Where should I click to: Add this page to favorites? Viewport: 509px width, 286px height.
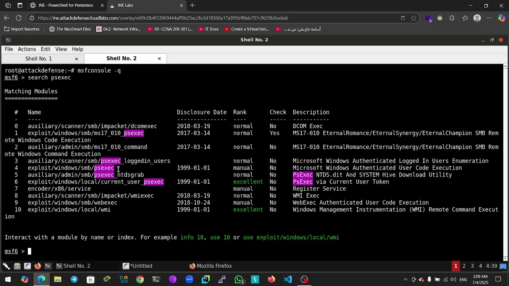(414, 18)
